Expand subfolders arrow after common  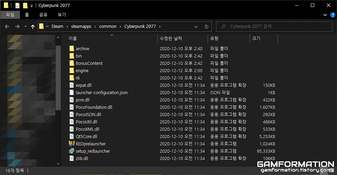click(120, 26)
